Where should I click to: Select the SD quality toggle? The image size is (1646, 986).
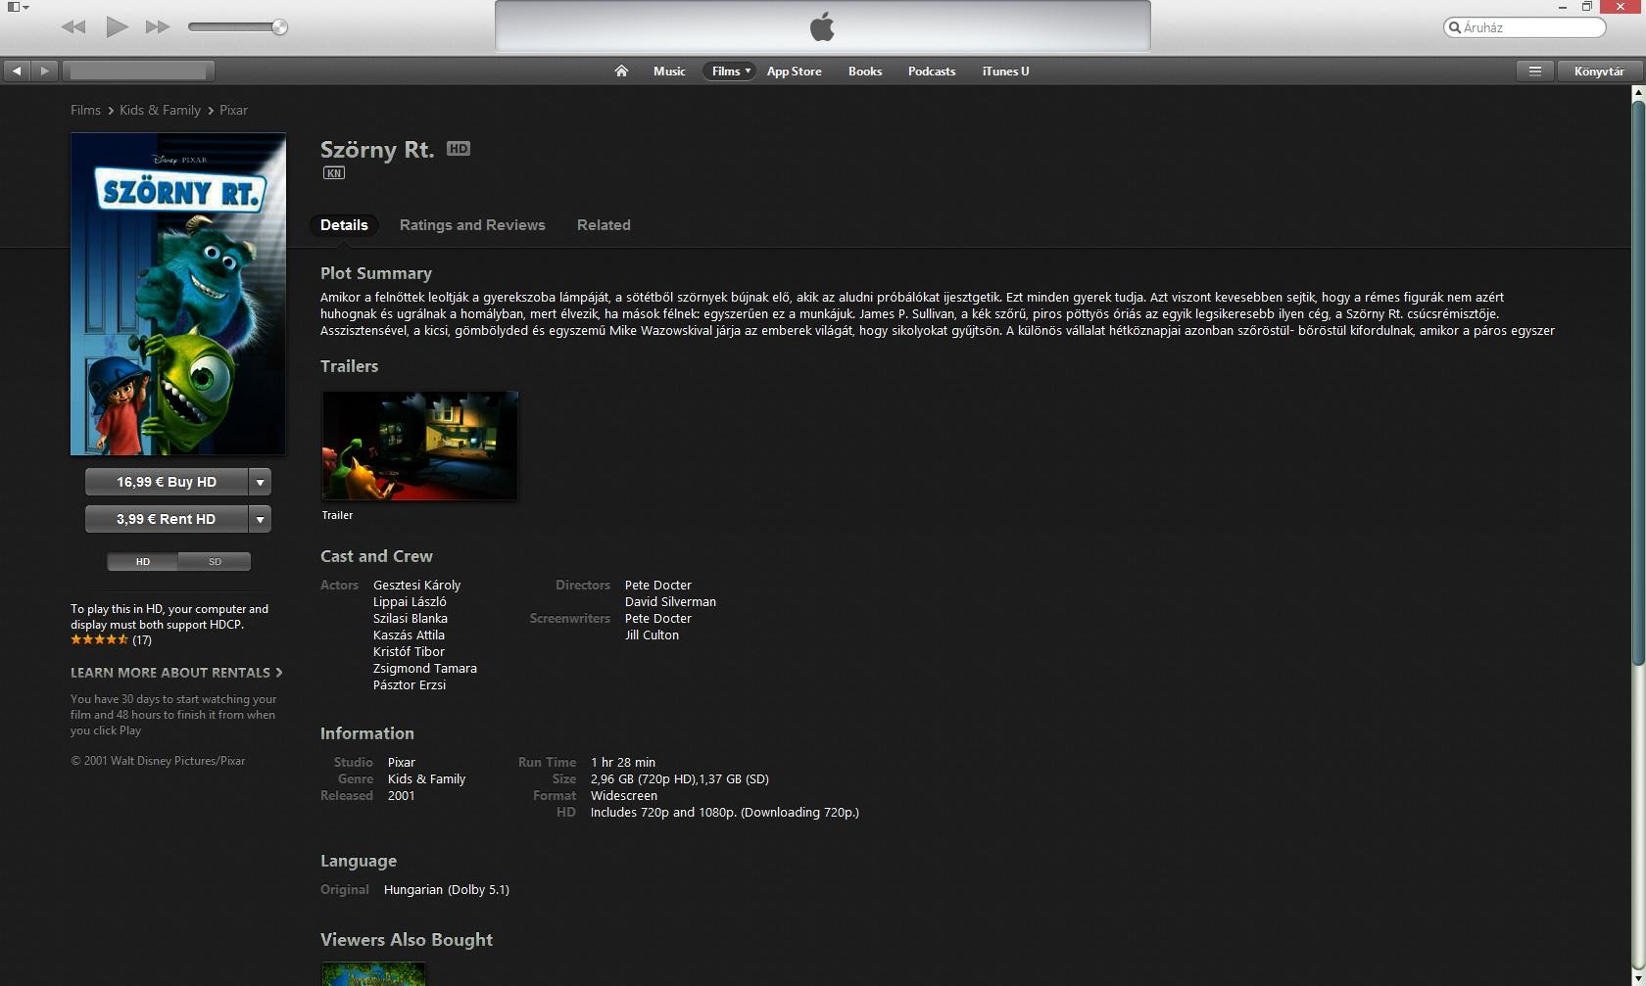point(215,561)
